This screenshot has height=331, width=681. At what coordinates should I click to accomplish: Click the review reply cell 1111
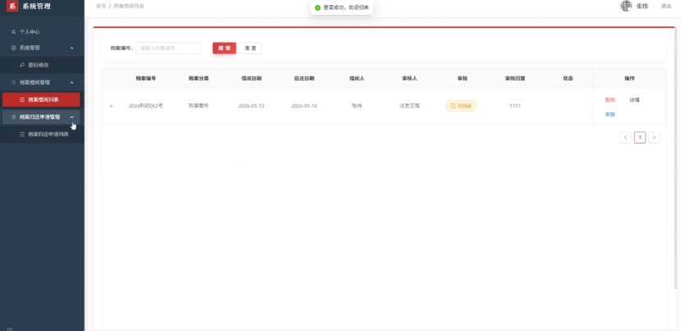pos(515,106)
